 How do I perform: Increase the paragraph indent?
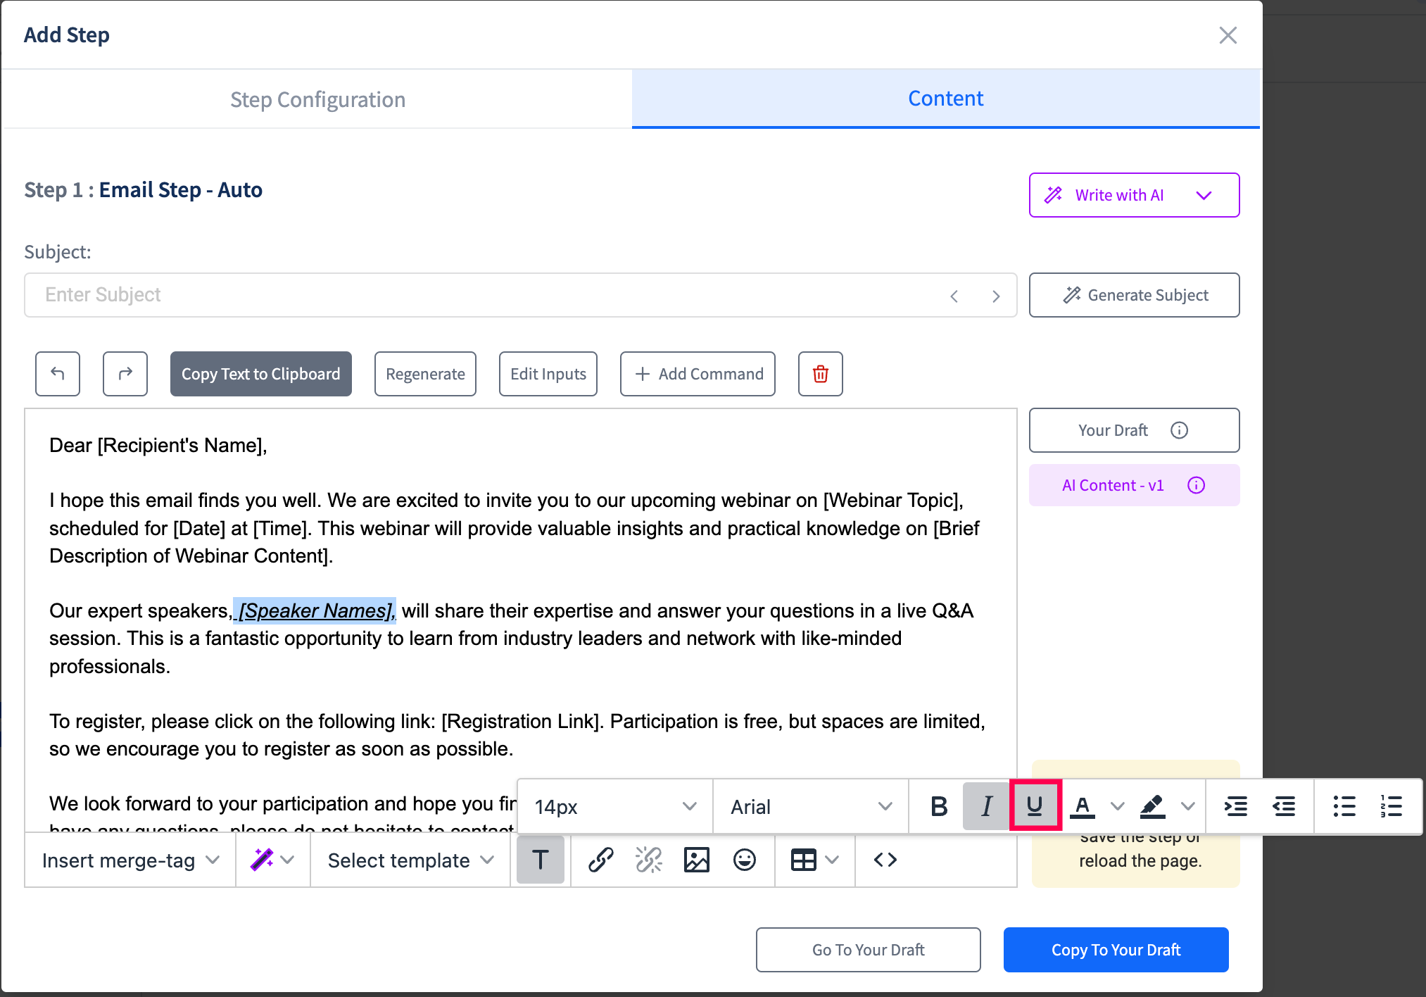(x=1236, y=806)
